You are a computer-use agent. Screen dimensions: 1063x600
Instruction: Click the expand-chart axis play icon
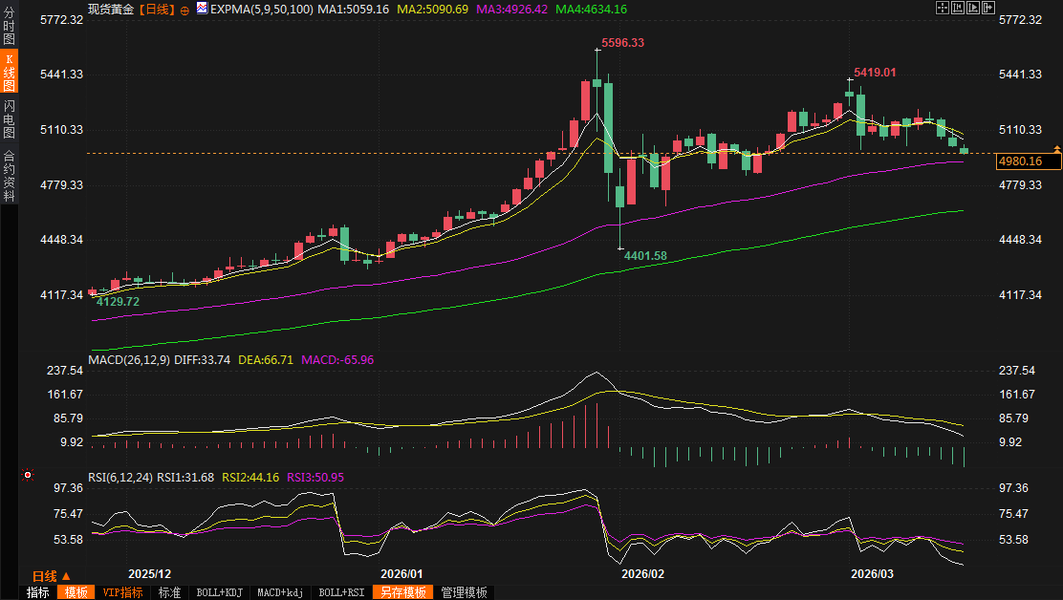973,8
